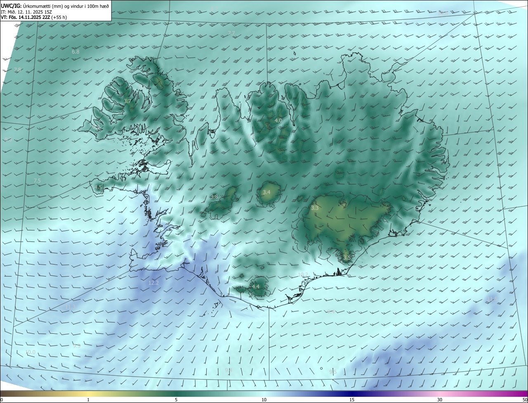528x403 pixels.
Task: Click the 3.8 value label
Action: click(214, 197)
